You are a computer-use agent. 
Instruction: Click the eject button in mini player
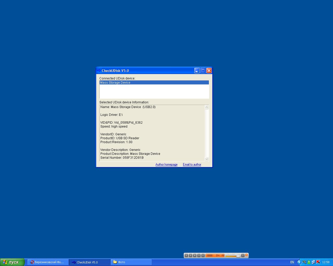[243, 256]
